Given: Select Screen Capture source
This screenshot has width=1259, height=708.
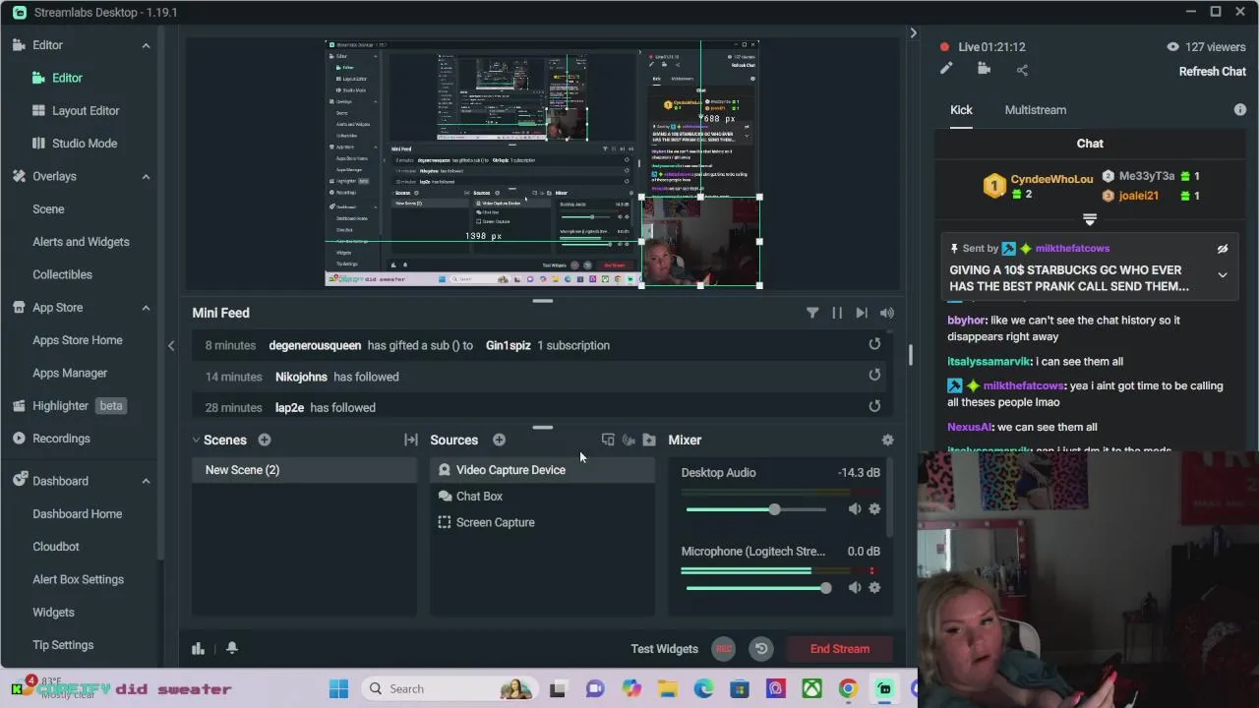Looking at the screenshot, I should tap(542, 522).
